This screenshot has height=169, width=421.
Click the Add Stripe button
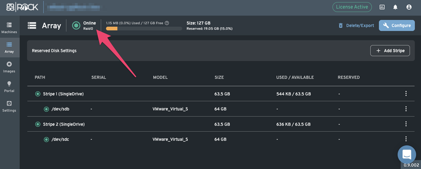tap(390, 50)
